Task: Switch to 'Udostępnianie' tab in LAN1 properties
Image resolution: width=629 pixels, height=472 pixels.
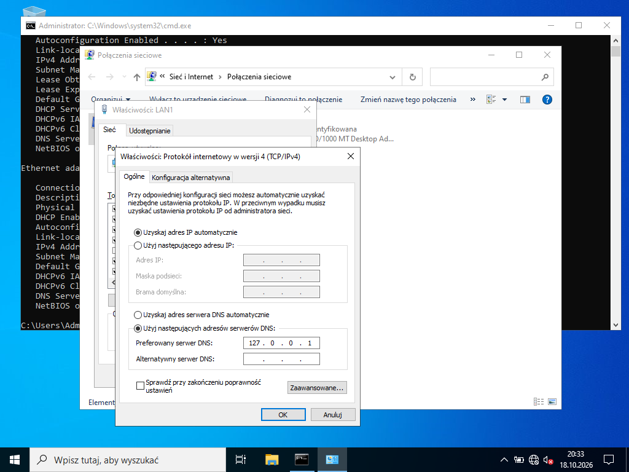Action: (x=150, y=131)
